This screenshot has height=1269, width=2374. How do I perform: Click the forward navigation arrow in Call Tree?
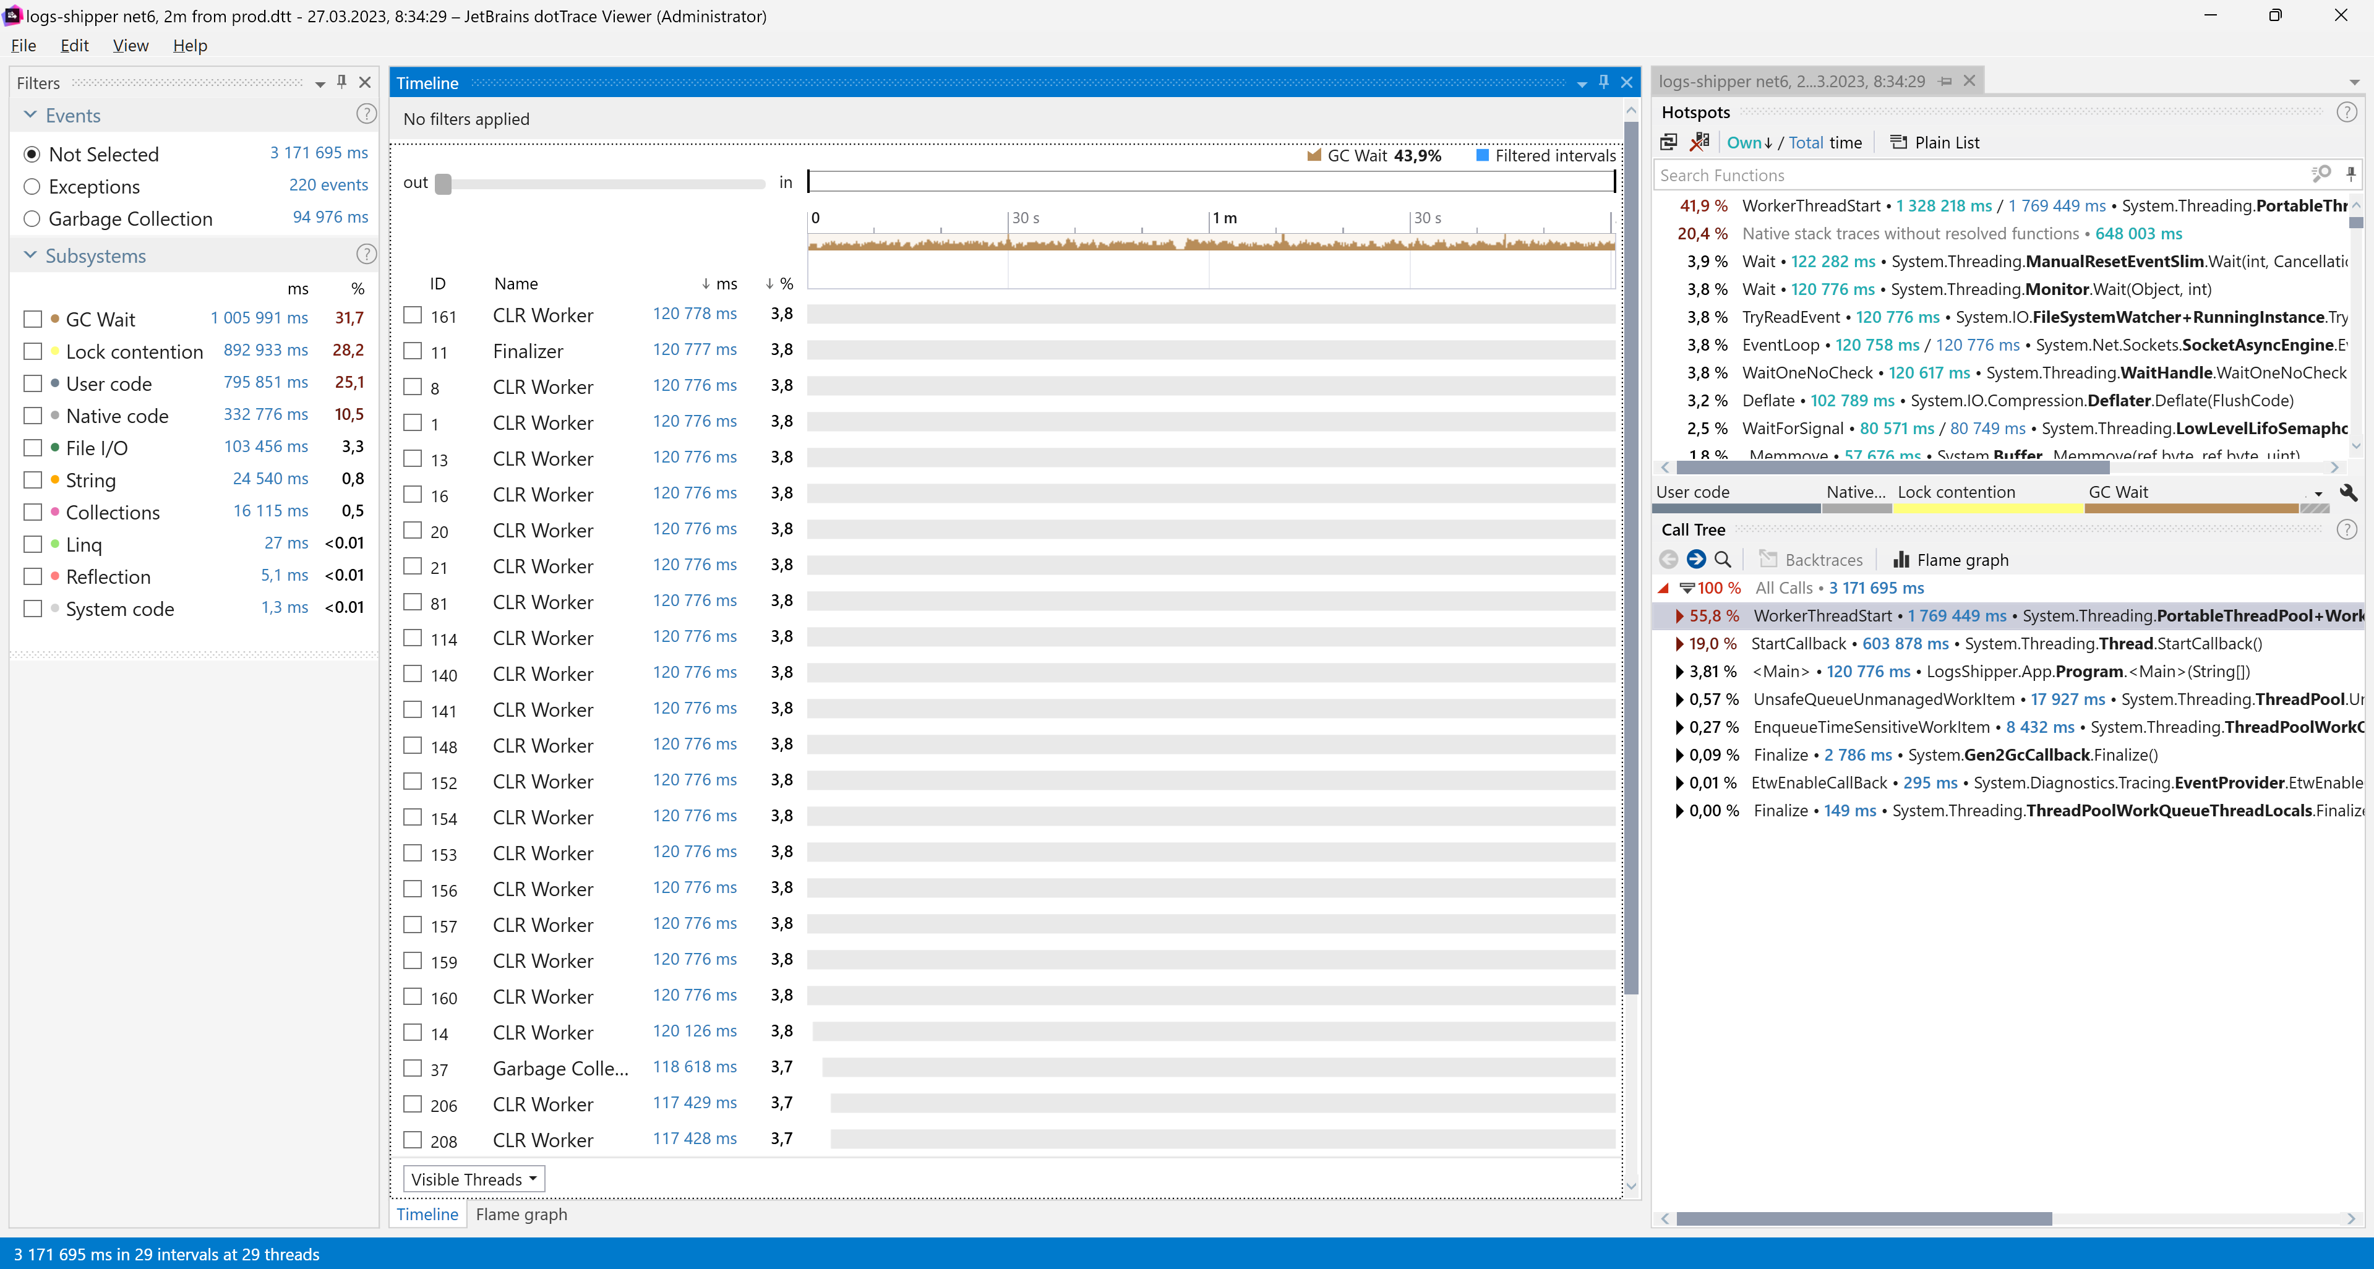pos(1697,560)
